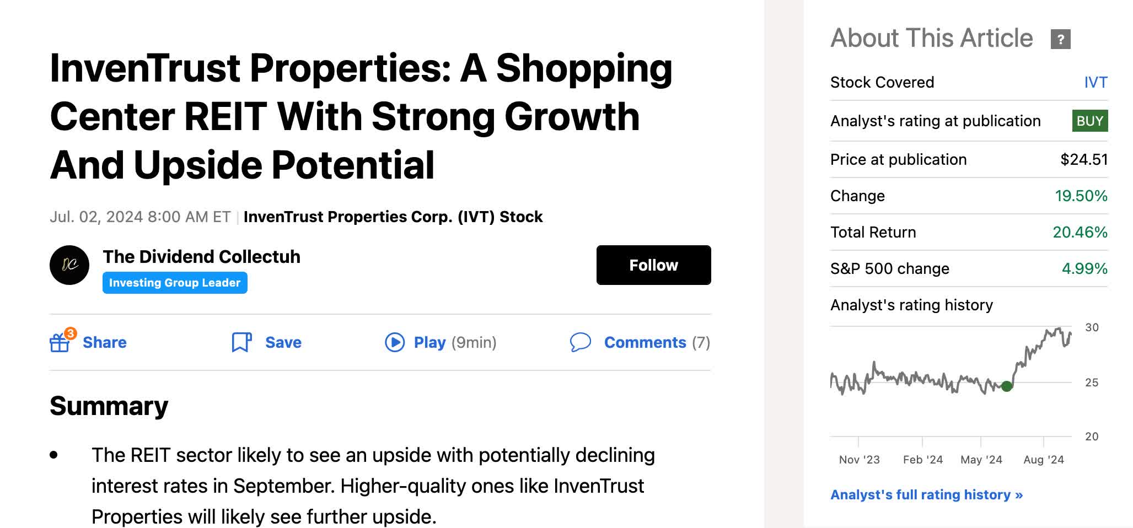Play the 9-minute audio version

click(x=394, y=342)
